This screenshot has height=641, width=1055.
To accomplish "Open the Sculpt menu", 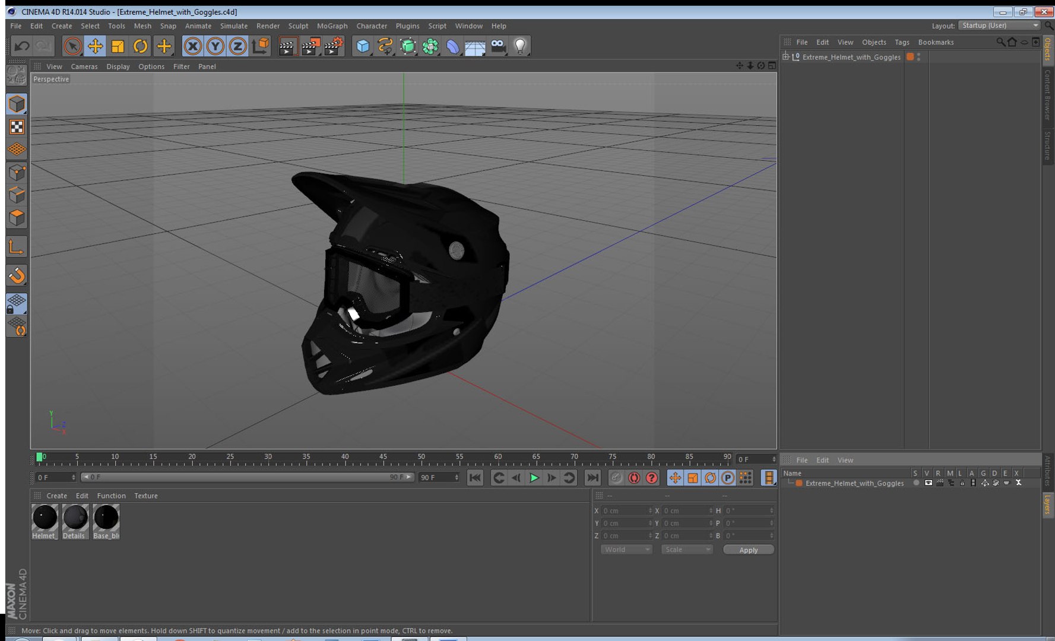I will click(x=298, y=26).
